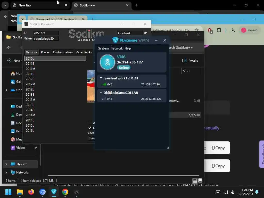Image resolution: width=264 pixels, height=198 pixels.
Task: Select version 2012M in the list
Action: click(55, 84)
